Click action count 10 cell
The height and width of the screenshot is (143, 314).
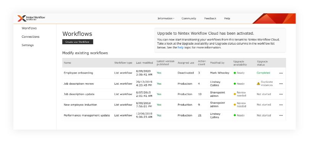tap(200, 94)
